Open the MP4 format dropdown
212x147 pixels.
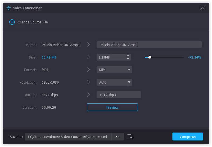point(114,70)
